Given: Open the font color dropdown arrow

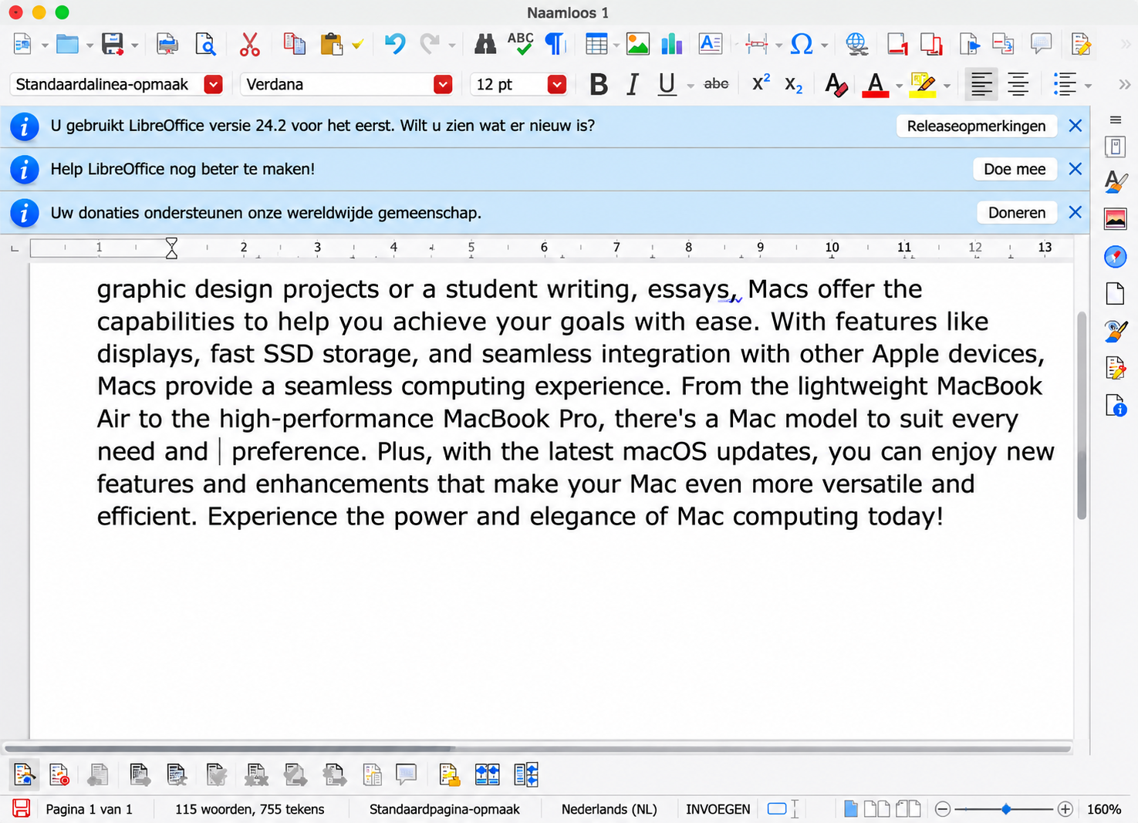Looking at the screenshot, I should tap(899, 86).
